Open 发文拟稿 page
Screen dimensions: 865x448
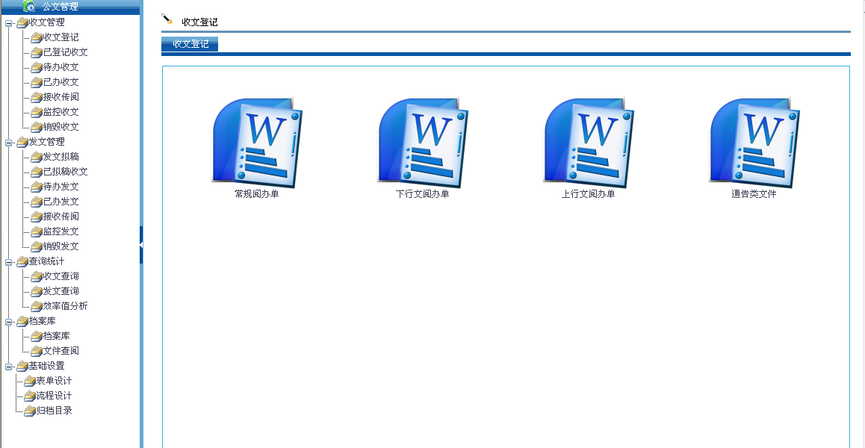(x=61, y=157)
